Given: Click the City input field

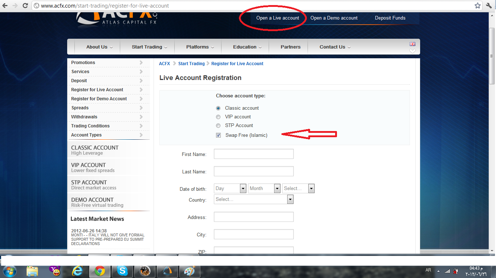Looking at the screenshot, I should pos(253,234).
